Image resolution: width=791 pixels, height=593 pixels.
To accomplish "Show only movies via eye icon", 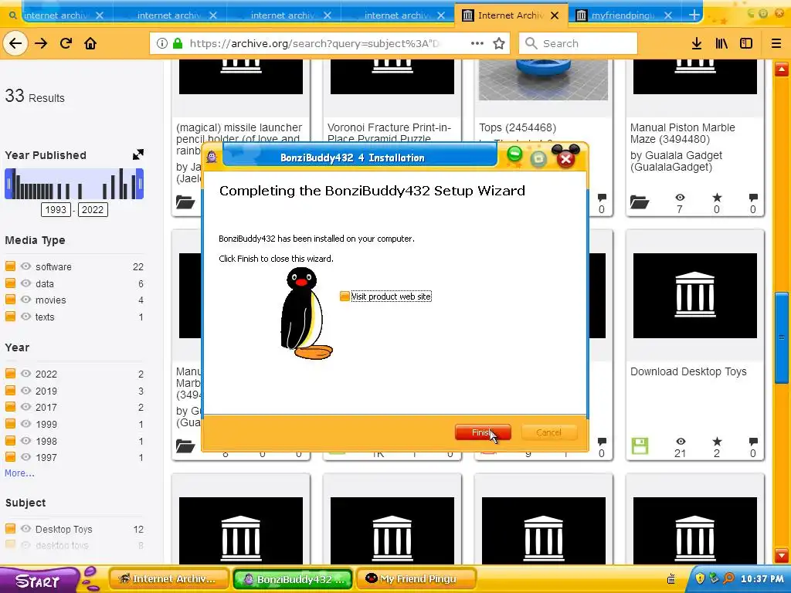I will (25, 300).
